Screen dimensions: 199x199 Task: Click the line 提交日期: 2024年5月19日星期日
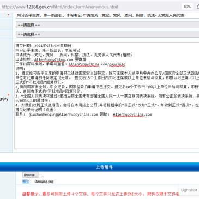43,46
